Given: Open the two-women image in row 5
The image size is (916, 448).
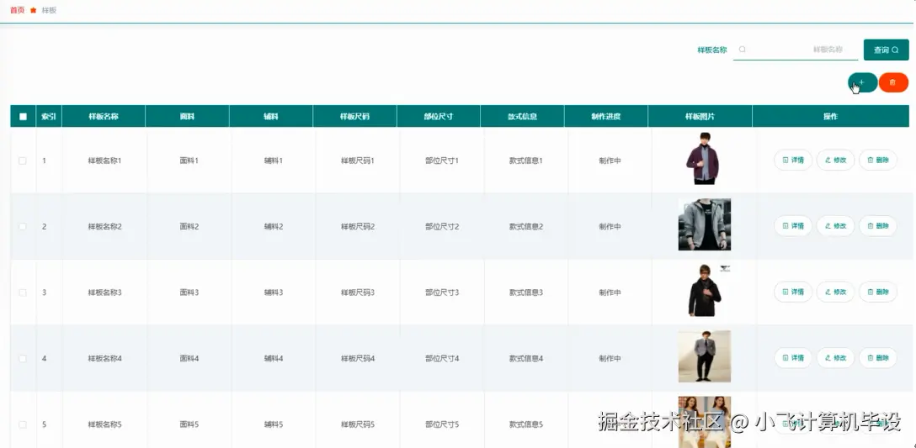Looking at the screenshot, I should [x=705, y=422].
